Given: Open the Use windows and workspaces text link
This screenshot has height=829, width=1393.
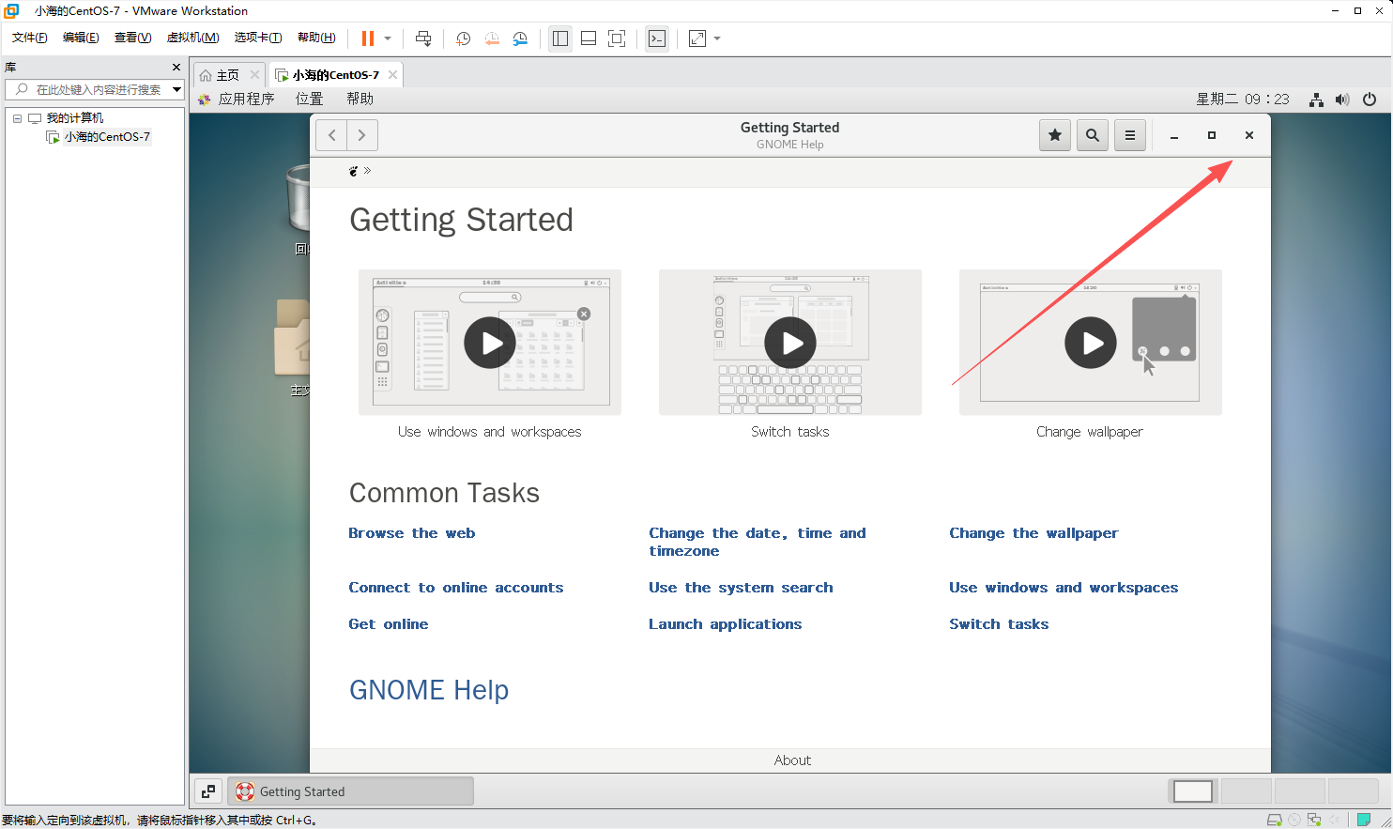Looking at the screenshot, I should (1064, 588).
